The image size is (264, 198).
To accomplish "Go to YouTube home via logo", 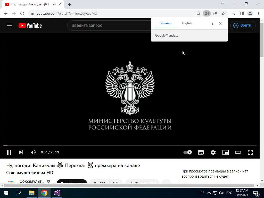I will 30,26.
